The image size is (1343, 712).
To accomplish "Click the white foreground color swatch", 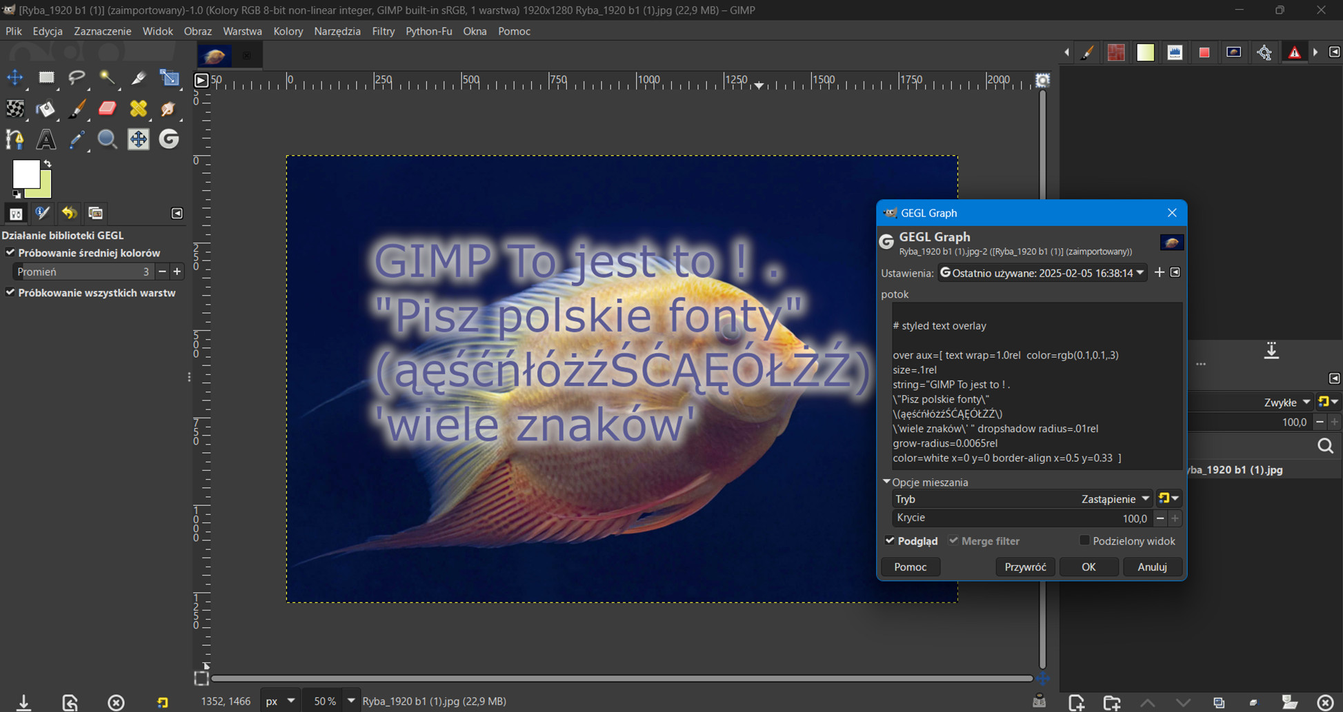I will coord(25,174).
